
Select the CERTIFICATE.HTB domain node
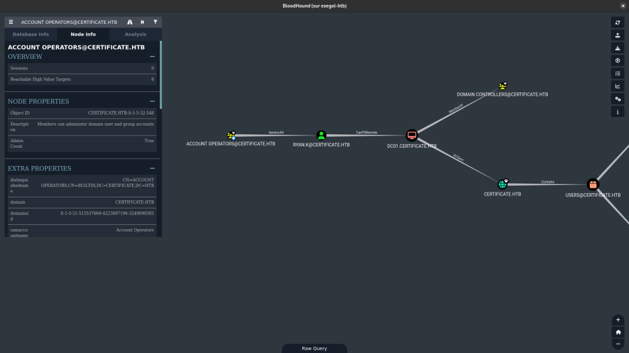(x=502, y=184)
